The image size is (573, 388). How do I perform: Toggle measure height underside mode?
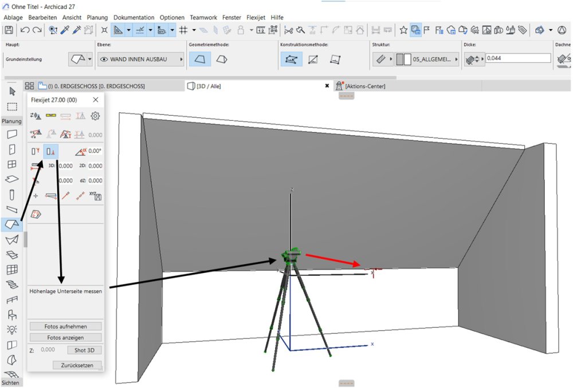click(x=51, y=151)
